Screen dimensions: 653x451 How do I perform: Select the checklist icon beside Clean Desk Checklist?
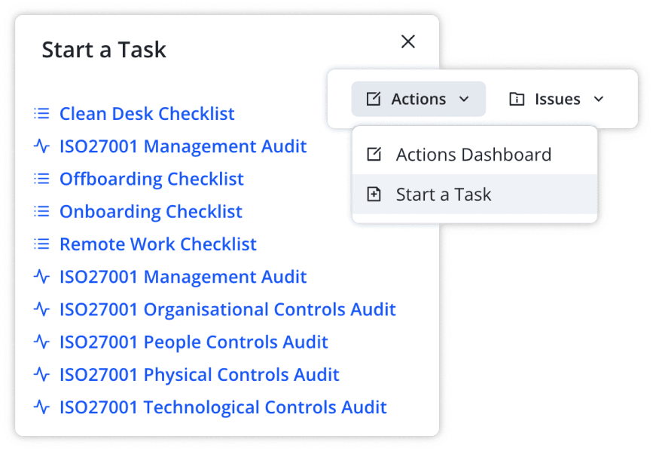tap(41, 113)
